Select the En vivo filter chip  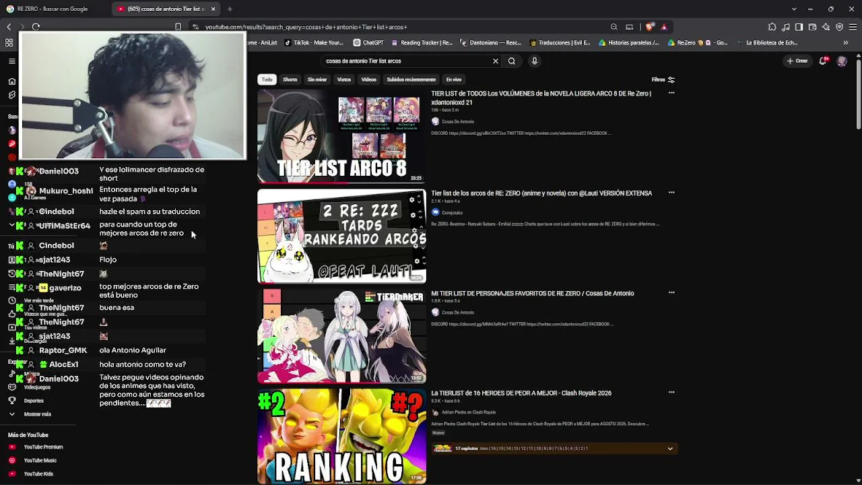point(454,79)
